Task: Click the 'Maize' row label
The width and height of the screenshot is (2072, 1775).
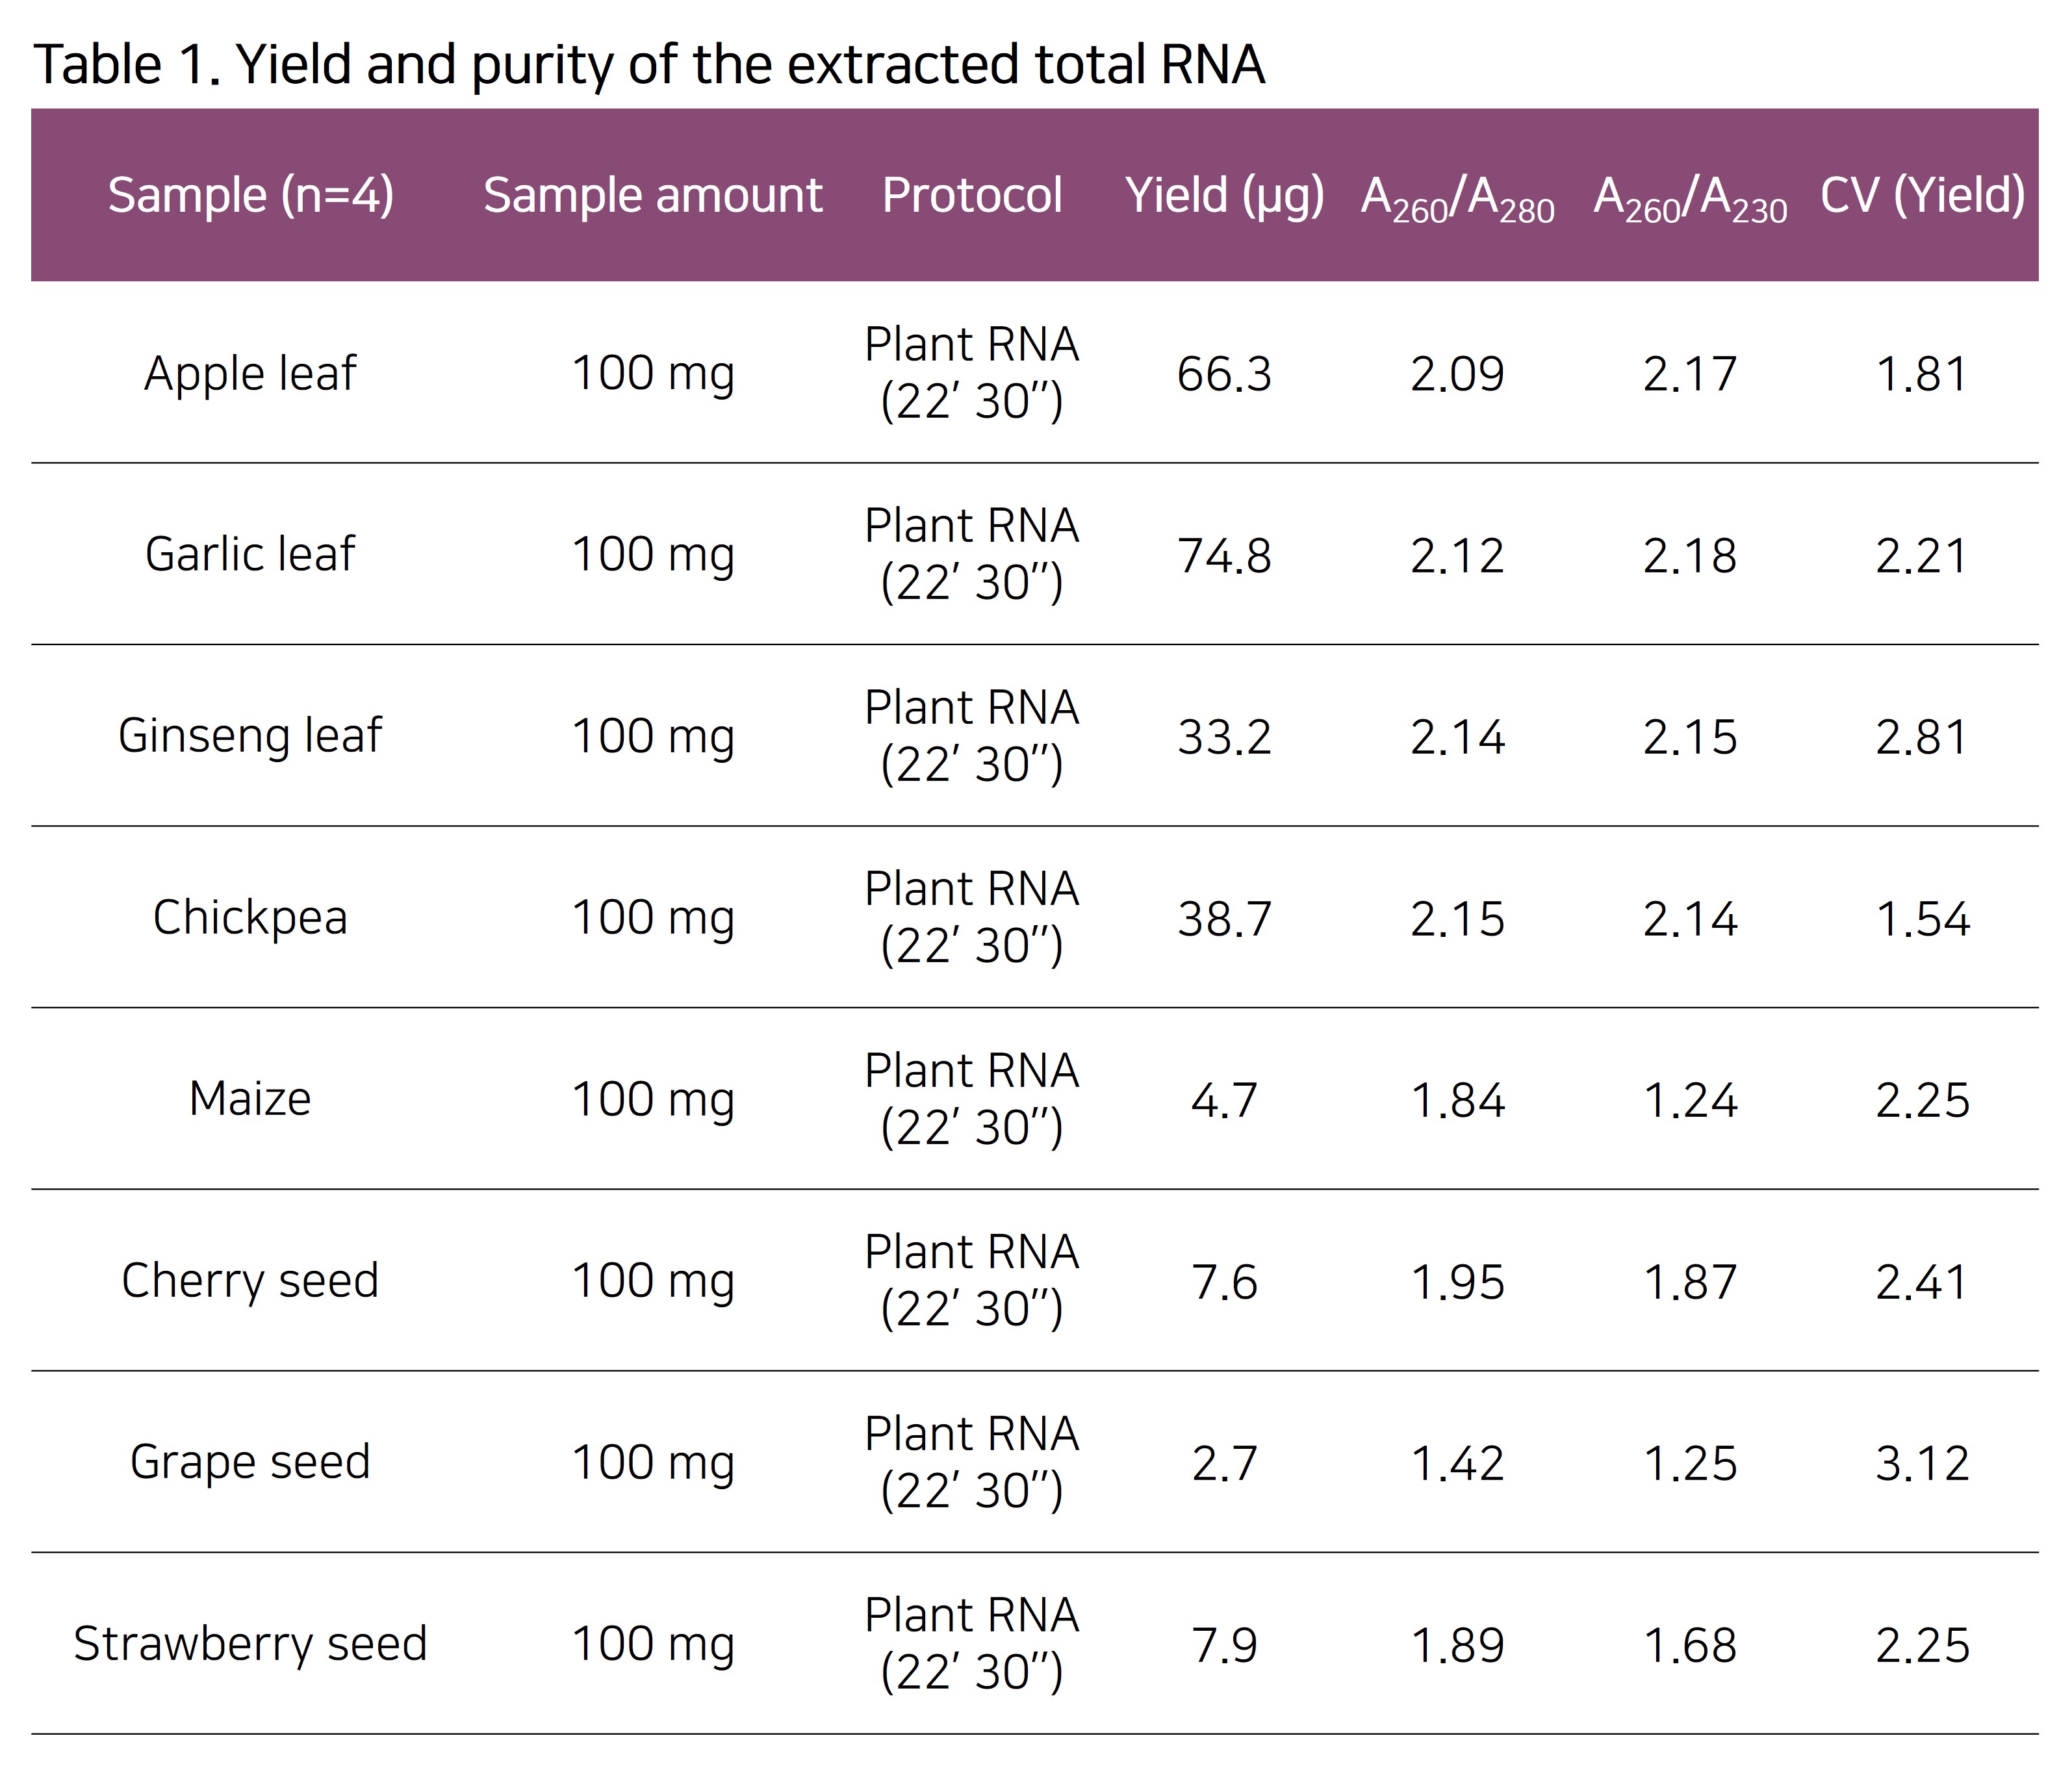Action: coord(250,1099)
